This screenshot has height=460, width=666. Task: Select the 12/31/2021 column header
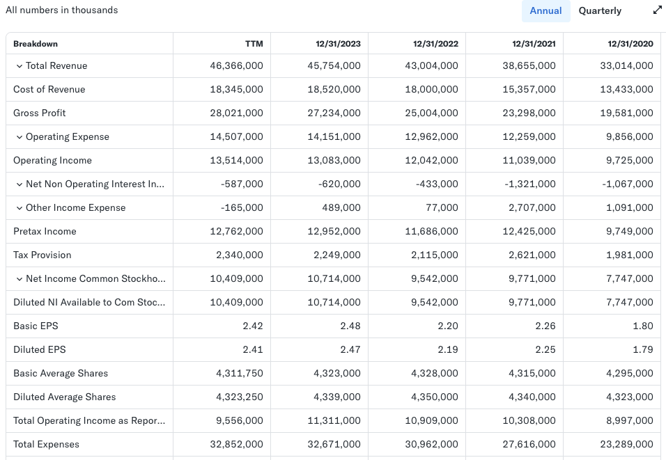pos(534,44)
